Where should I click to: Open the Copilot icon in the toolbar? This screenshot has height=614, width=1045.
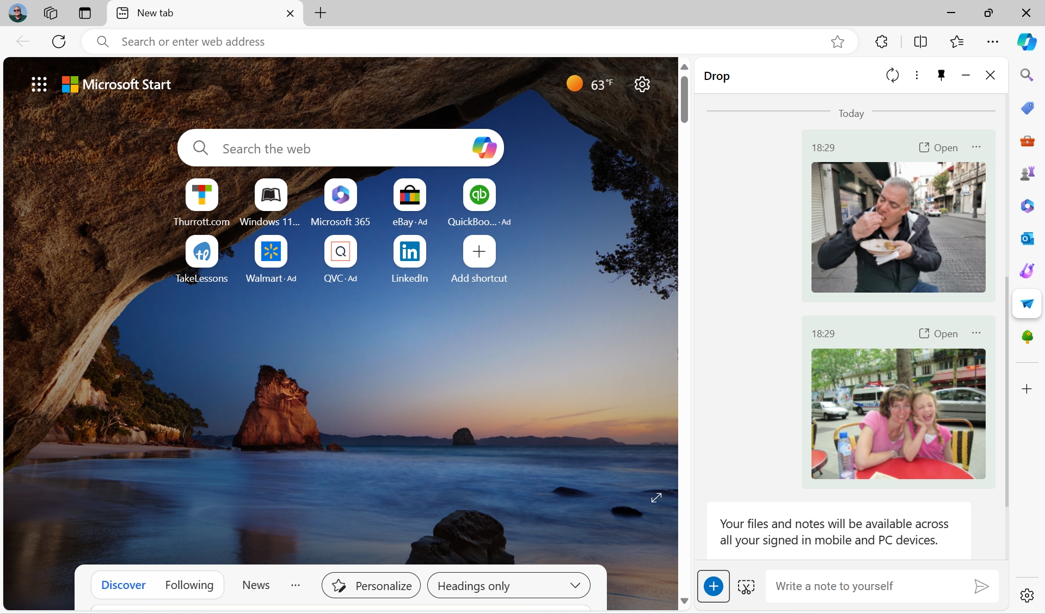point(1026,42)
